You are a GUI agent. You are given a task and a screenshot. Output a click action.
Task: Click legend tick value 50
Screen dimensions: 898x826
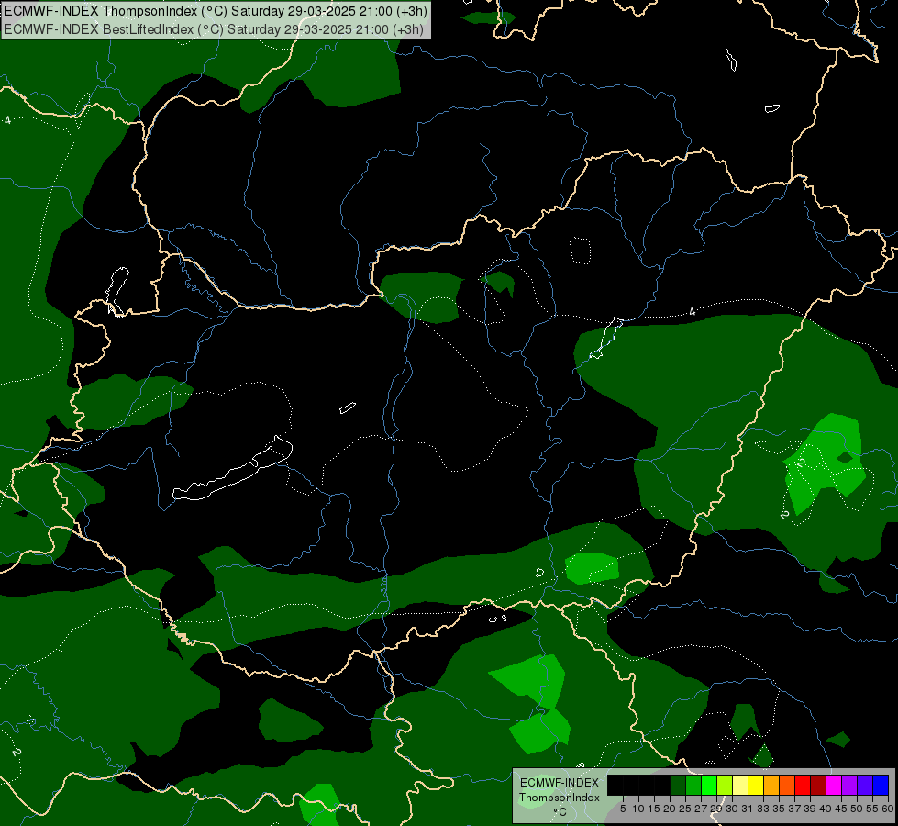coord(857,809)
